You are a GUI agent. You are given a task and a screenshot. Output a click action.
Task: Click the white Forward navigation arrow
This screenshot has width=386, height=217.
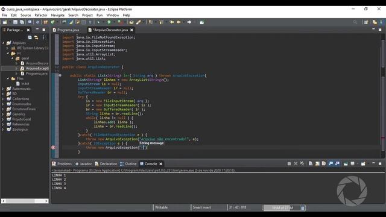click(x=189, y=22)
